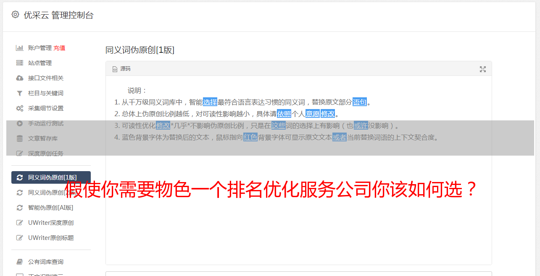Open 公有词库查询 book icon
The image size is (540, 276).
[x=19, y=262]
